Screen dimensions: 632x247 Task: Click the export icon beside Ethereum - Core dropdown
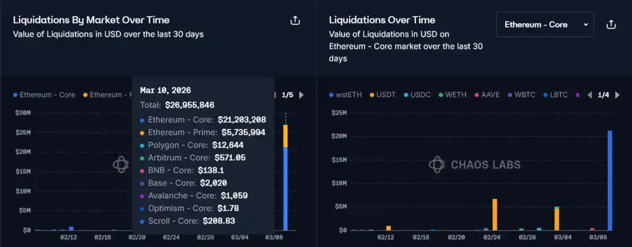(611, 25)
